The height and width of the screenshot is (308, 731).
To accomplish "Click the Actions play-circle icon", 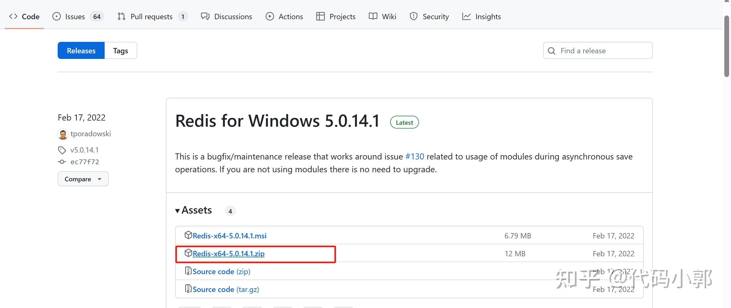I will (270, 17).
